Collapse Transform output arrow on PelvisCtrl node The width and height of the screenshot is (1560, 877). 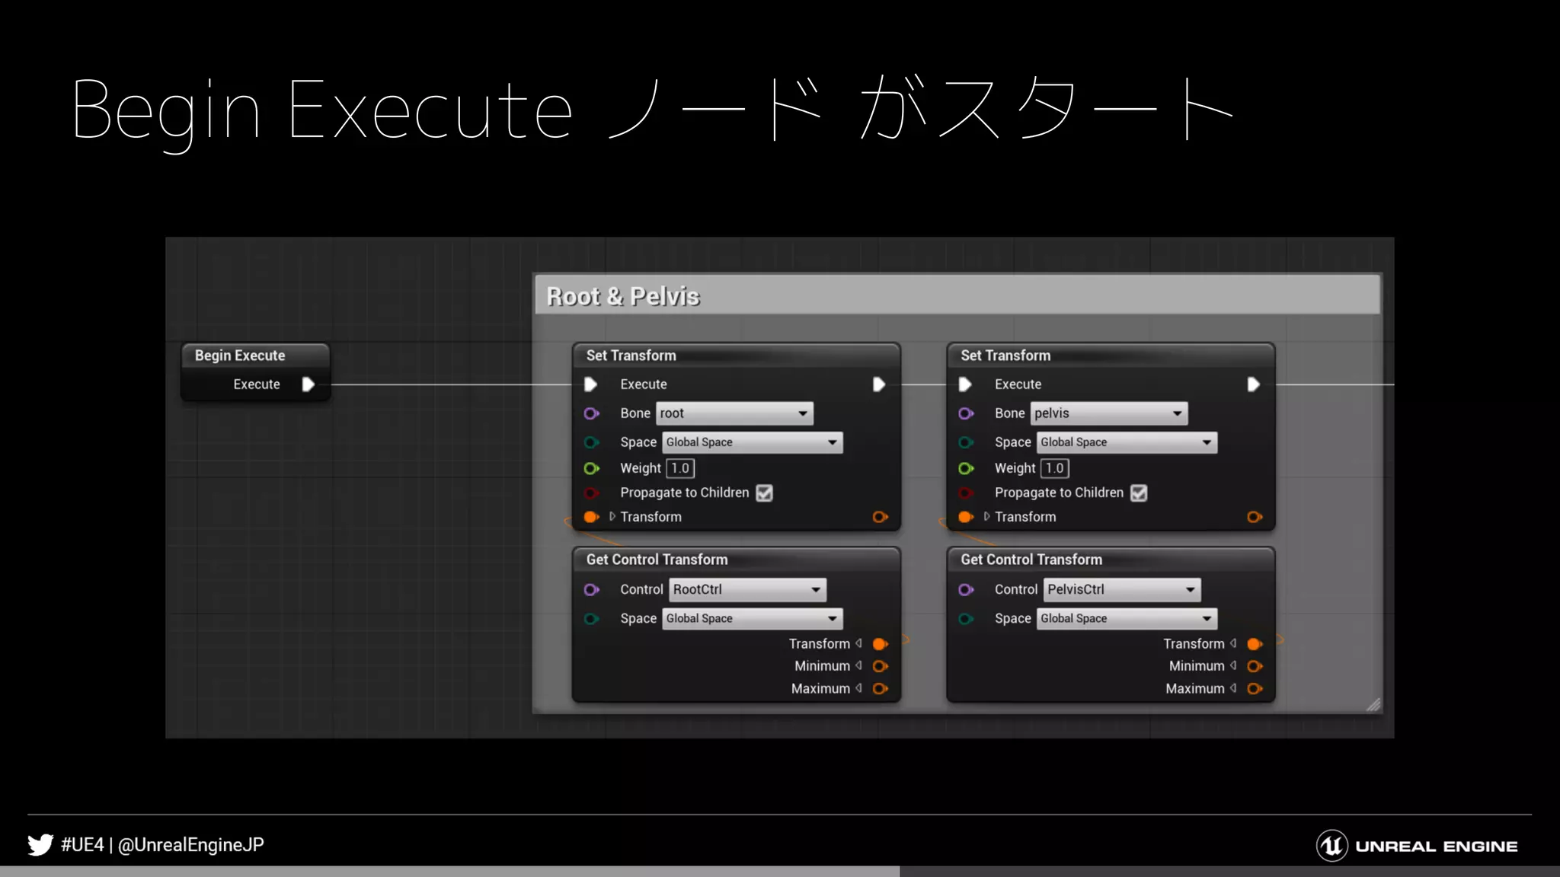[x=1234, y=644]
